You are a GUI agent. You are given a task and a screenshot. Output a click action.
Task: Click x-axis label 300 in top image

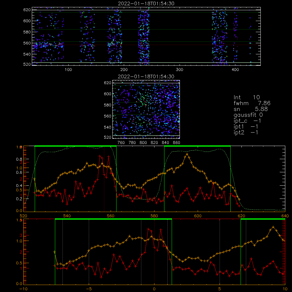click(x=180, y=70)
